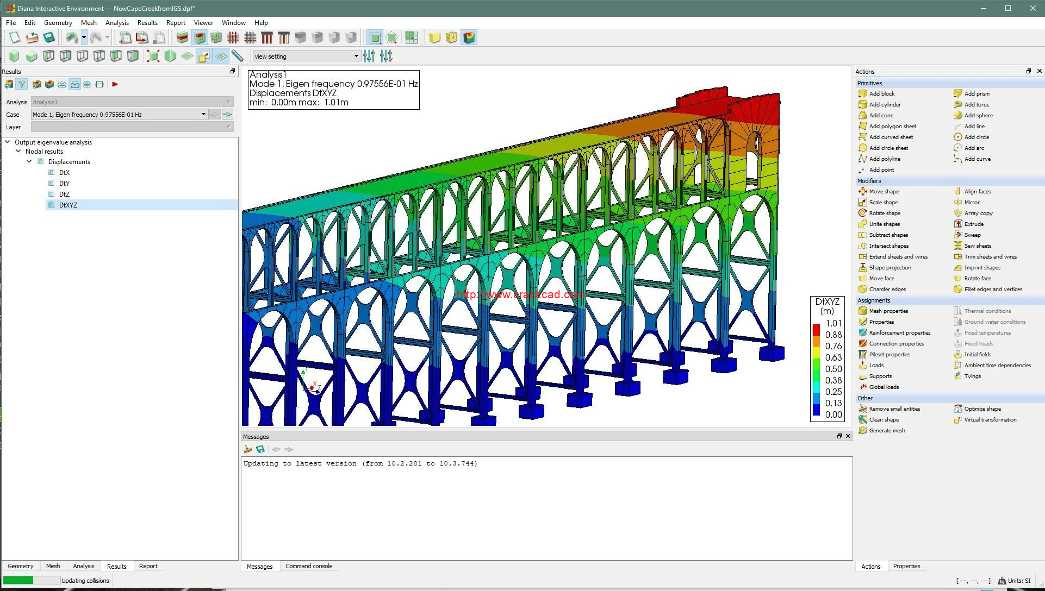Select DtX displacement result
1045x591 pixels.
pyautogui.click(x=64, y=172)
